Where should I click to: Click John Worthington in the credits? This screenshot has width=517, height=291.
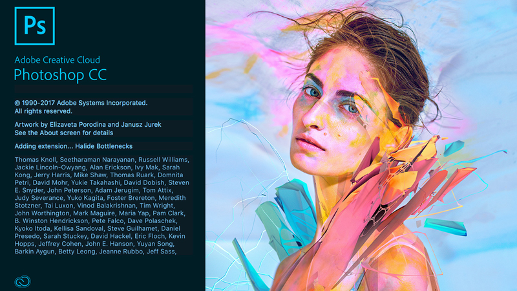(x=42, y=213)
